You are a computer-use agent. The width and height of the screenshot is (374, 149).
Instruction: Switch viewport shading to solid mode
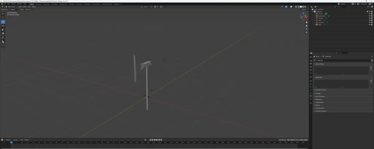(x=301, y=7)
